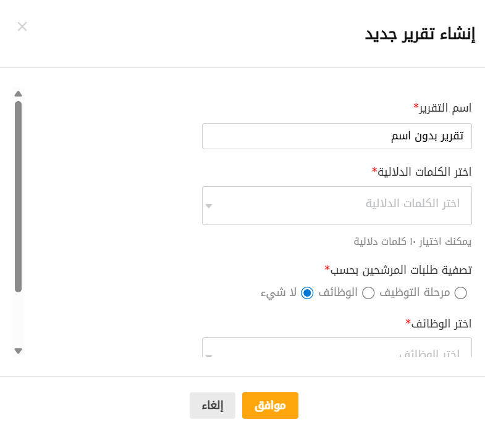
Task: Click the اسم التقرير field label
Action: pos(442,108)
